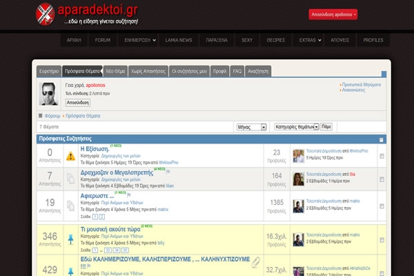Click the red Αποσύνδεση apollonios button
The width and height of the screenshot is (414, 276).
tap(333, 14)
